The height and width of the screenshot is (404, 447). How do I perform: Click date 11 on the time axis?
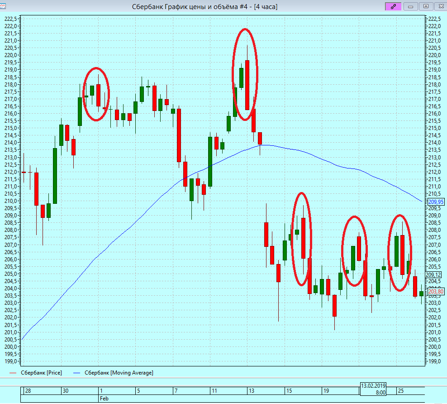[214, 391]
